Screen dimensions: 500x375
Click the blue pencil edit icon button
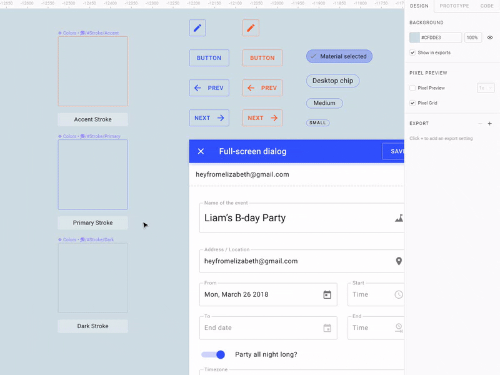click(197, 28)
